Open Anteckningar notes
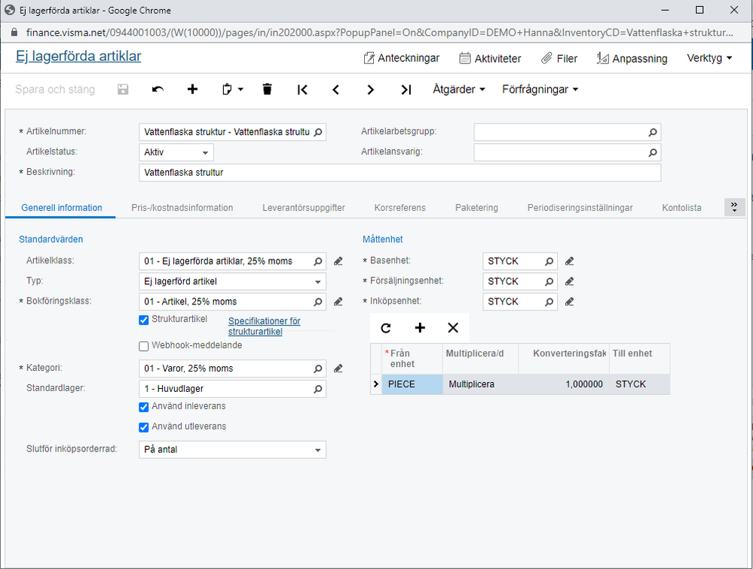The image size is (753, 569). coord(402,58)
